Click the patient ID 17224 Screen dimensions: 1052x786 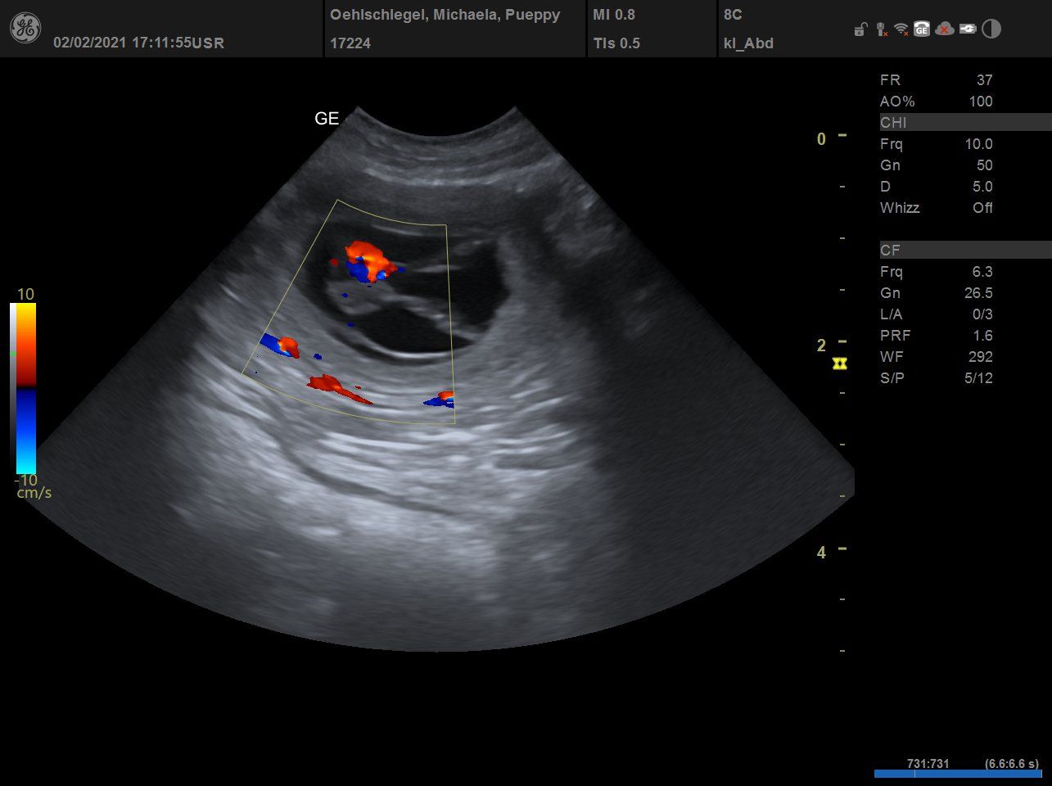coord(350,43)
